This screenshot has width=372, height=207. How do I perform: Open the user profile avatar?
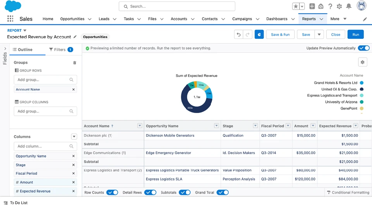click(361, 6)
